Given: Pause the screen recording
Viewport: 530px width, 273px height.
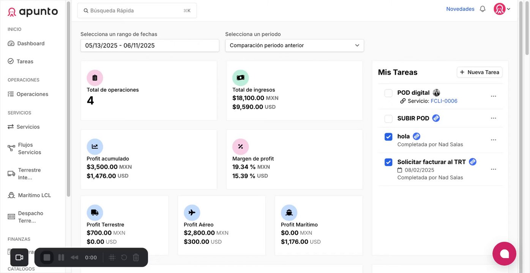Looking at the screenshot, I should [61, 257].
